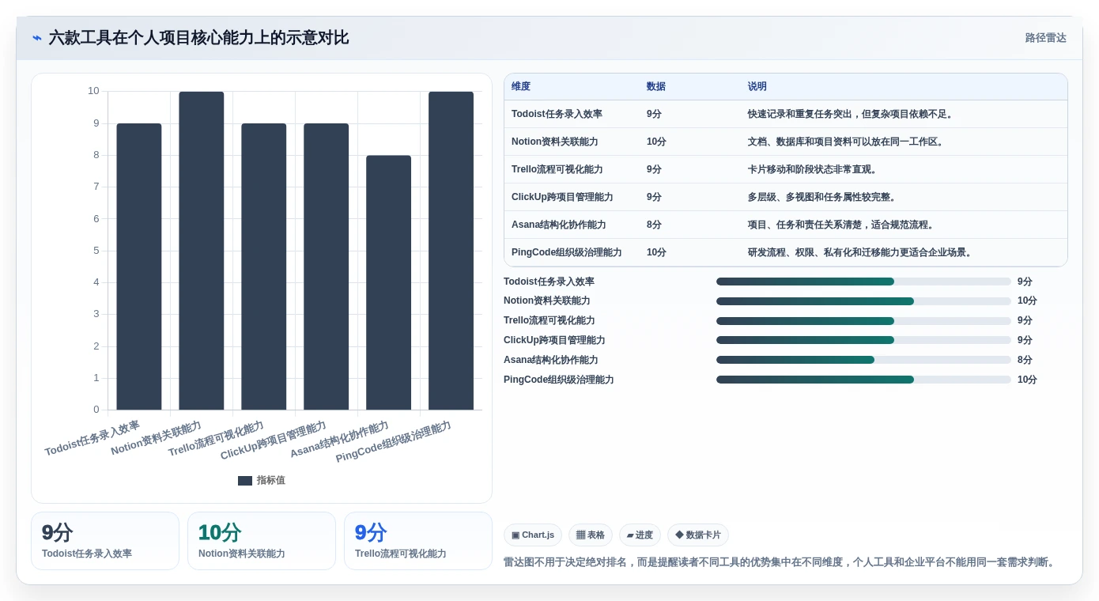Viewport: 1099px width, 601px height.
Task: Open the 10分 Notion资料关联能力 data card
Action: click(x=262, y=541)
